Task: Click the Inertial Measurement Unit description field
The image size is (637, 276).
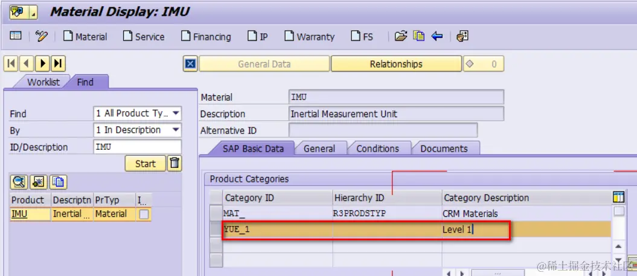Action: pyautogui.click(x=396, y=114)
